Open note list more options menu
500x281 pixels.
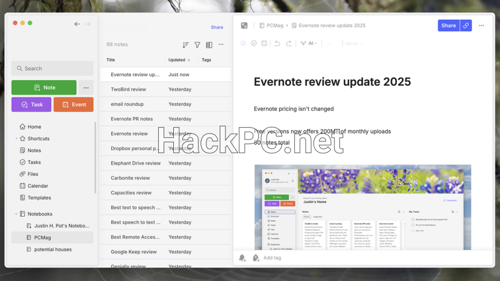tap(221, 44)
